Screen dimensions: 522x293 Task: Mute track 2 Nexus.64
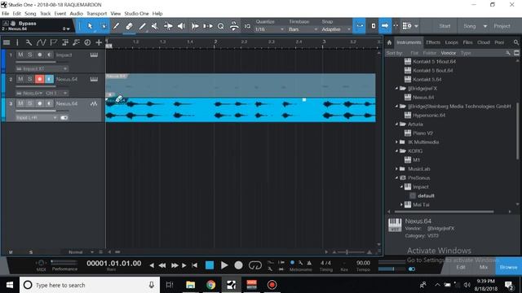pyautogui.click(x=20, y=79)
